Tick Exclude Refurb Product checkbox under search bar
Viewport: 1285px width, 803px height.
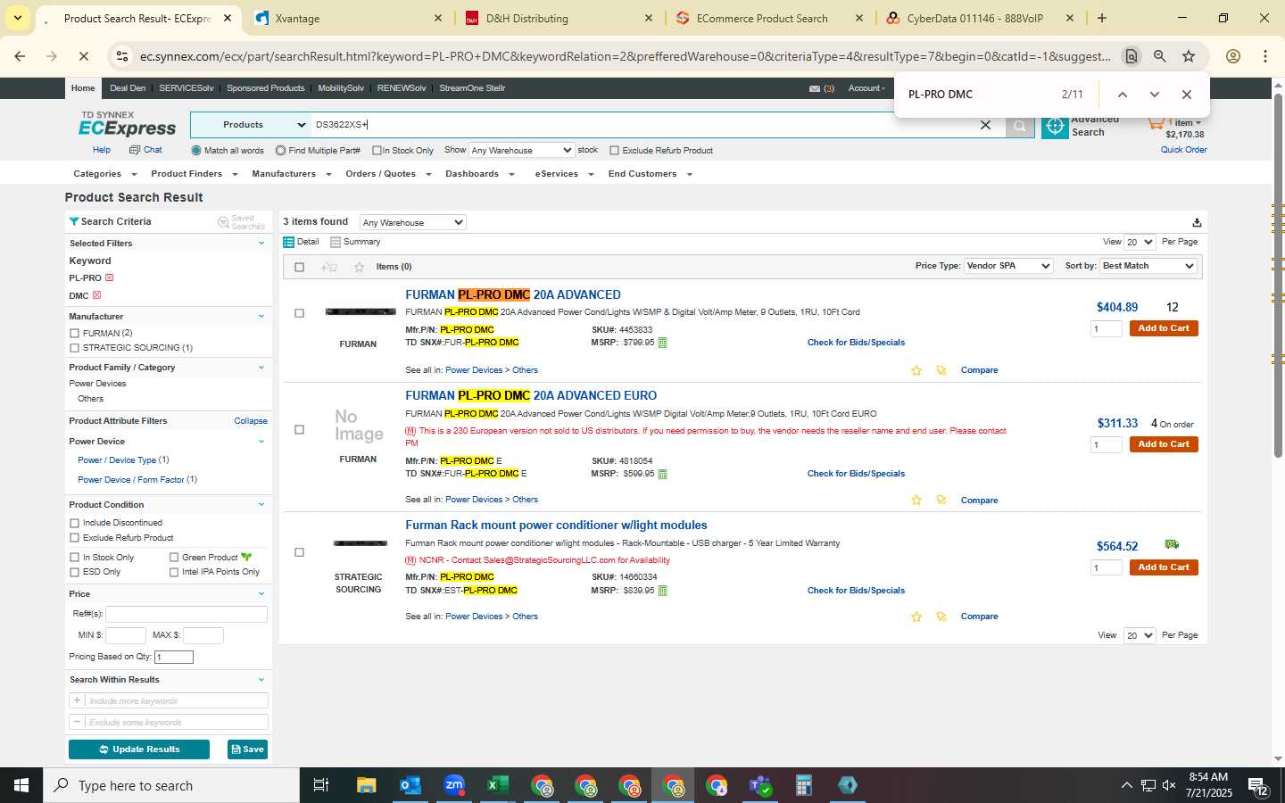(614, 150)
